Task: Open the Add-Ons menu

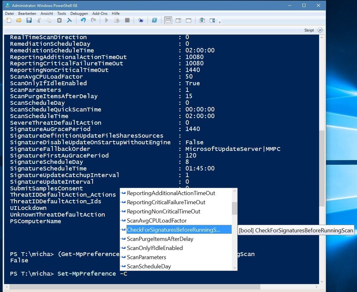Action: [100, 13]
